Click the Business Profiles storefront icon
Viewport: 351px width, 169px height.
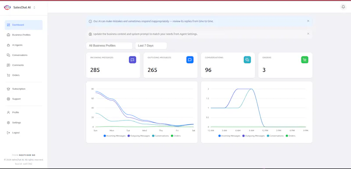coord(8,35)
